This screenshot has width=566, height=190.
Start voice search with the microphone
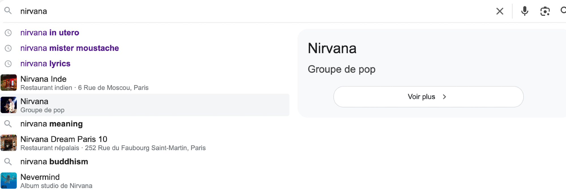pyautogui.click(x=525, y=11)
